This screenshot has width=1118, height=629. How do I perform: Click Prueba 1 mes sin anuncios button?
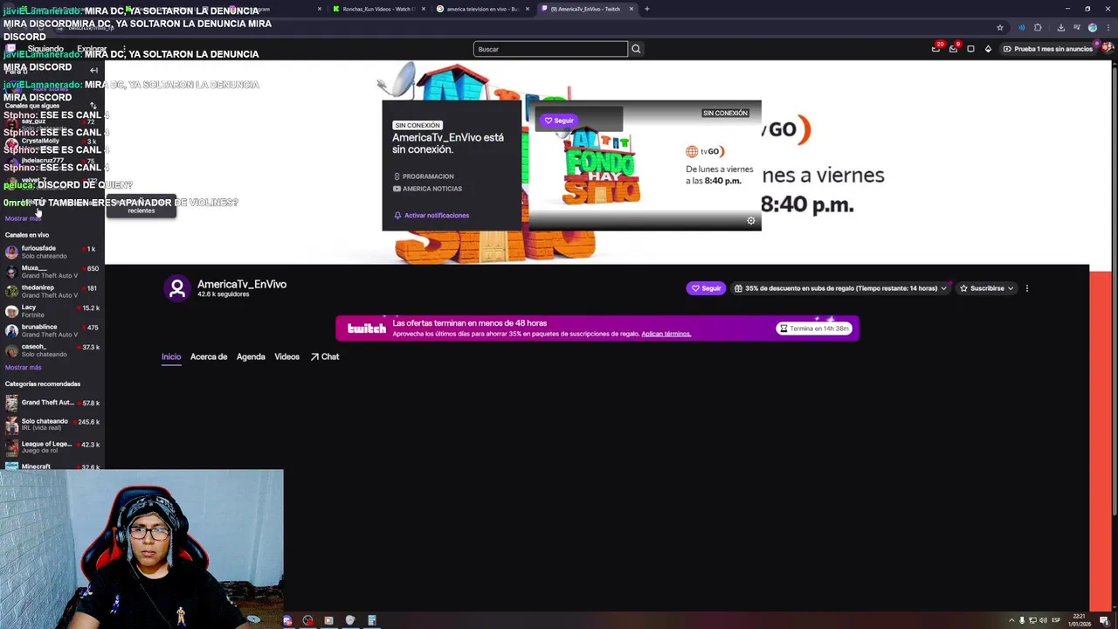pos(1048,49)
